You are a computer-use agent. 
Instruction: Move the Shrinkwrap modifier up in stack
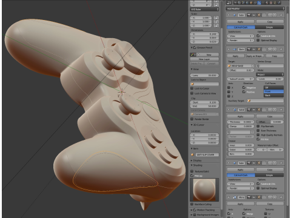[x=270, y=49]
